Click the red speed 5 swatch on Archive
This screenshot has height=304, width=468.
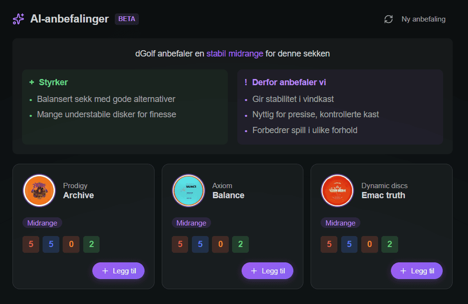coord(31,244)
